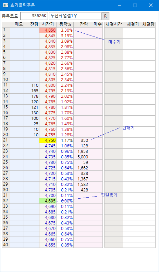This screenshot has height=272, width=159.
Task: Click the buy quantity 1,367
Action: coord(81,179)
